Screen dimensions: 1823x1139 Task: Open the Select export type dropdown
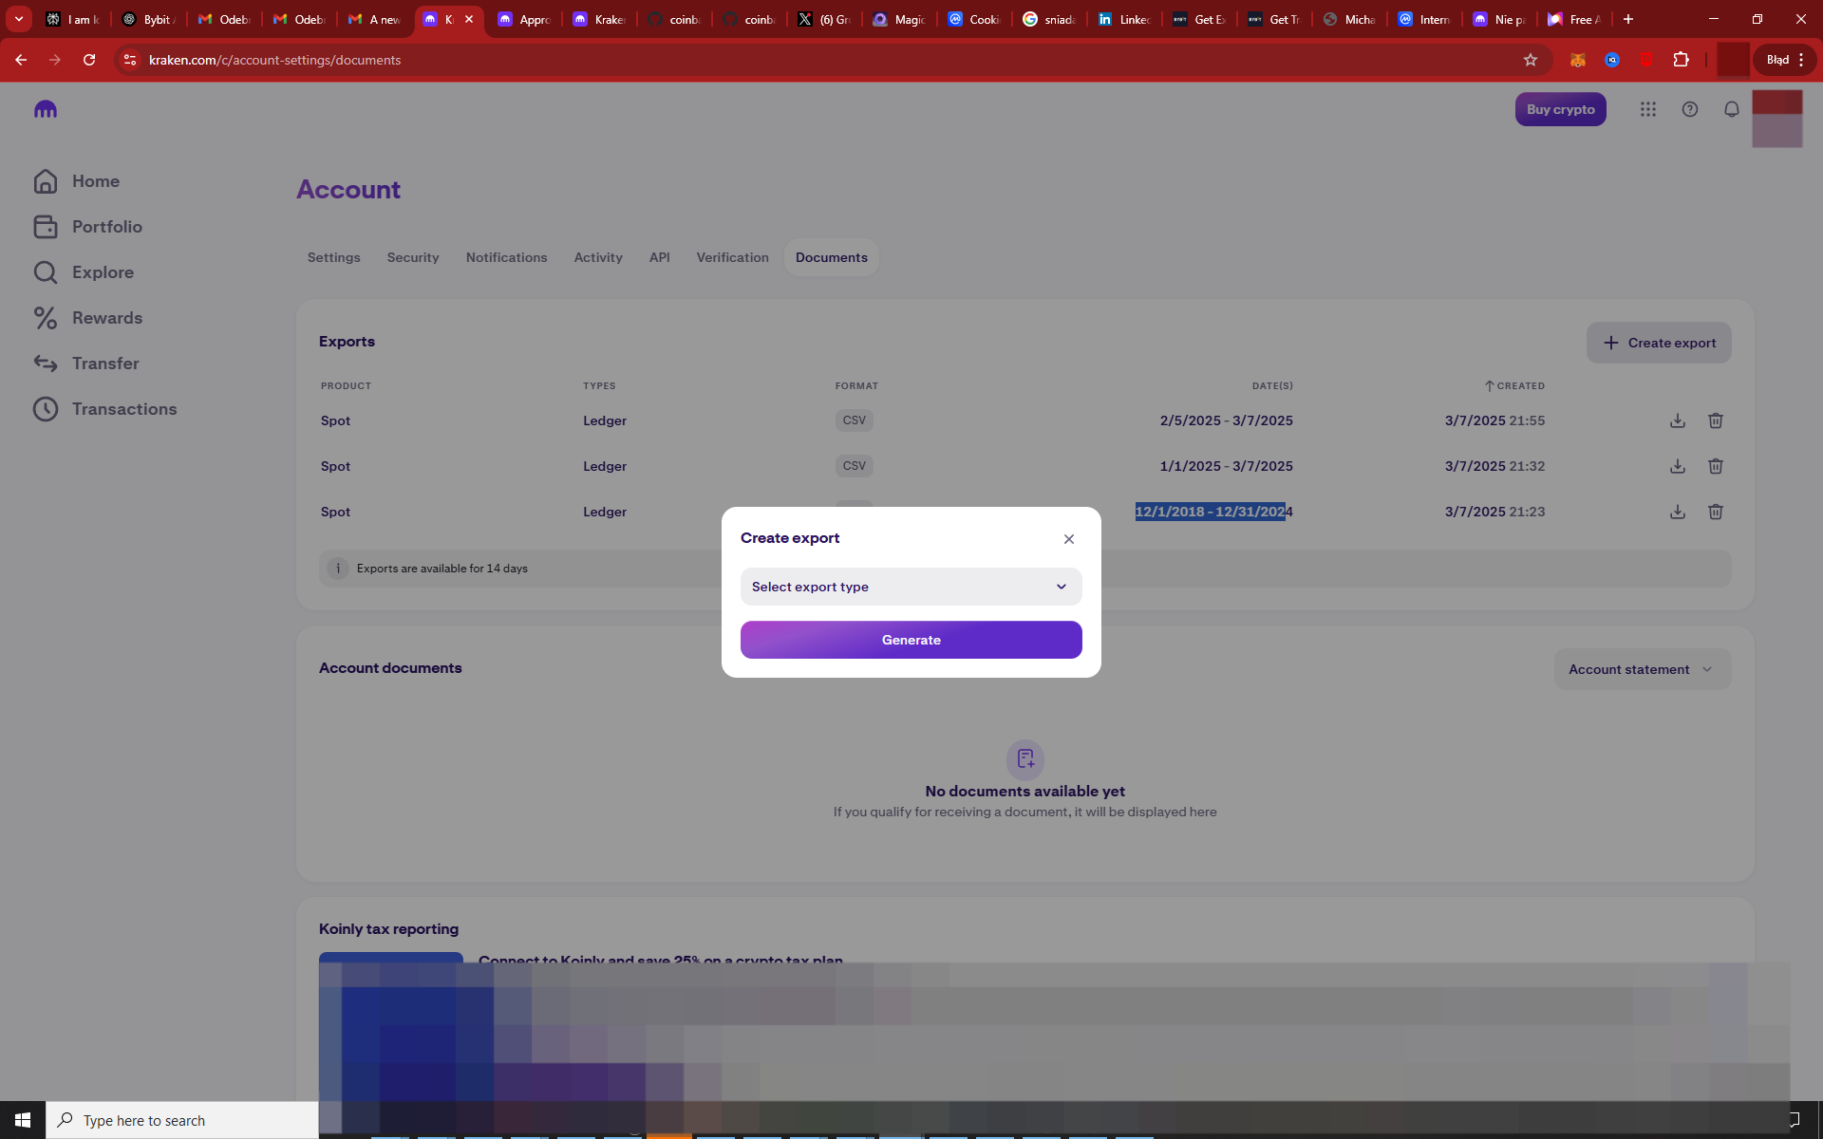(911, 587)
